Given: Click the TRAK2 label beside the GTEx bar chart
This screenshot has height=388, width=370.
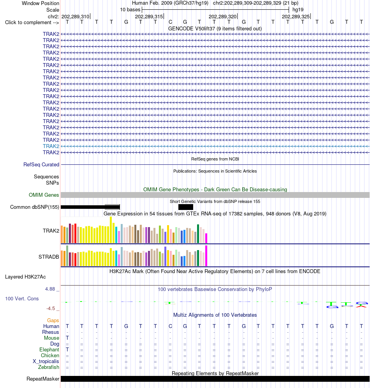Looking at the screenshot, I should click(x=51, y=231).
